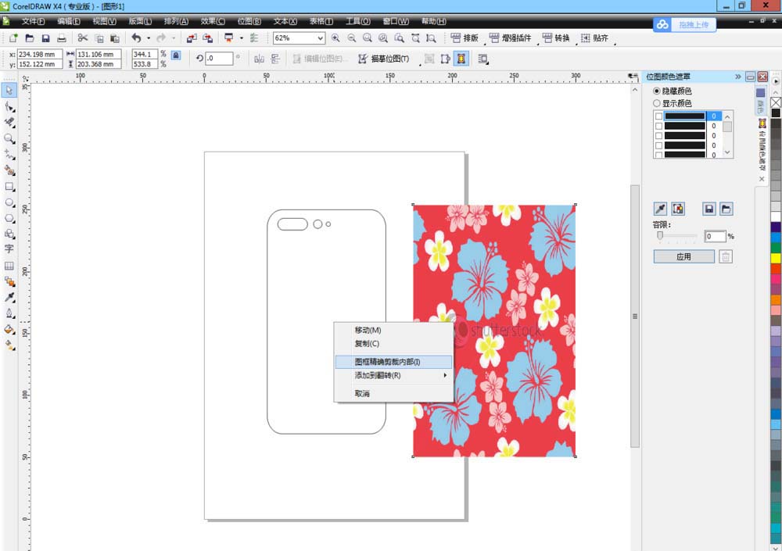Image resolution: width=782 pixels, height=551 pixels.
Task: Click the Bitmap color mask toggle on property bar
Action: tap(462, 59)
